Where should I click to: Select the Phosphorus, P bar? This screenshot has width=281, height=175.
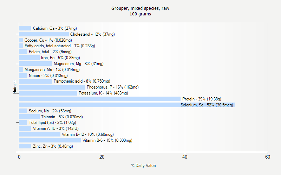click(x=52, y=87)
